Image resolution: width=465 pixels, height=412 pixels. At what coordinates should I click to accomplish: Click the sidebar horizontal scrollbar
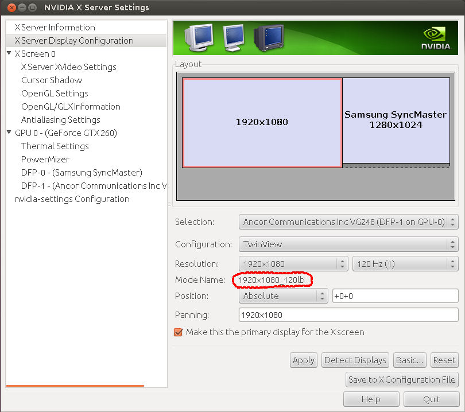point(75,386)
